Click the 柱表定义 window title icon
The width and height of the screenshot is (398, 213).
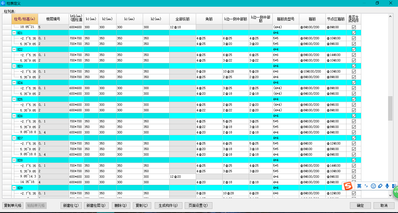coord(3,3)
